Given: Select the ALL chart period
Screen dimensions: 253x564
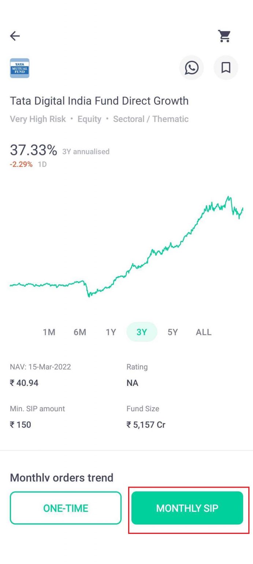Looking at the screenshot, I should click(203, 332).
